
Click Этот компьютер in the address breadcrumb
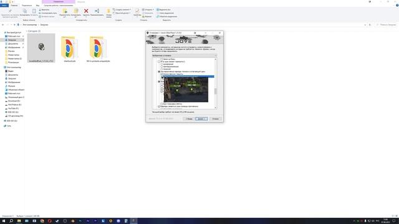(x=30, y=25)
